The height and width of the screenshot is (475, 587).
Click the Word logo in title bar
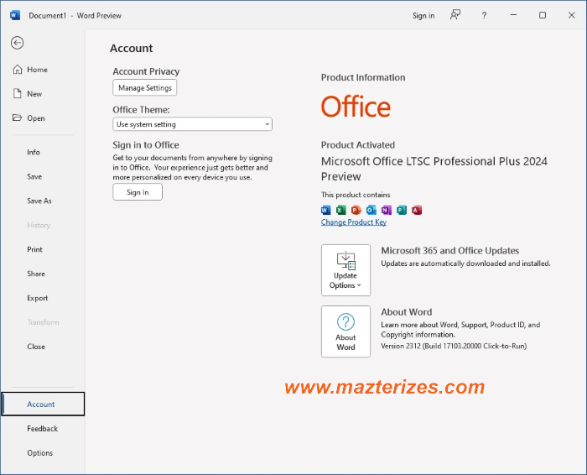pyautogui.click(x=15, y=15)
